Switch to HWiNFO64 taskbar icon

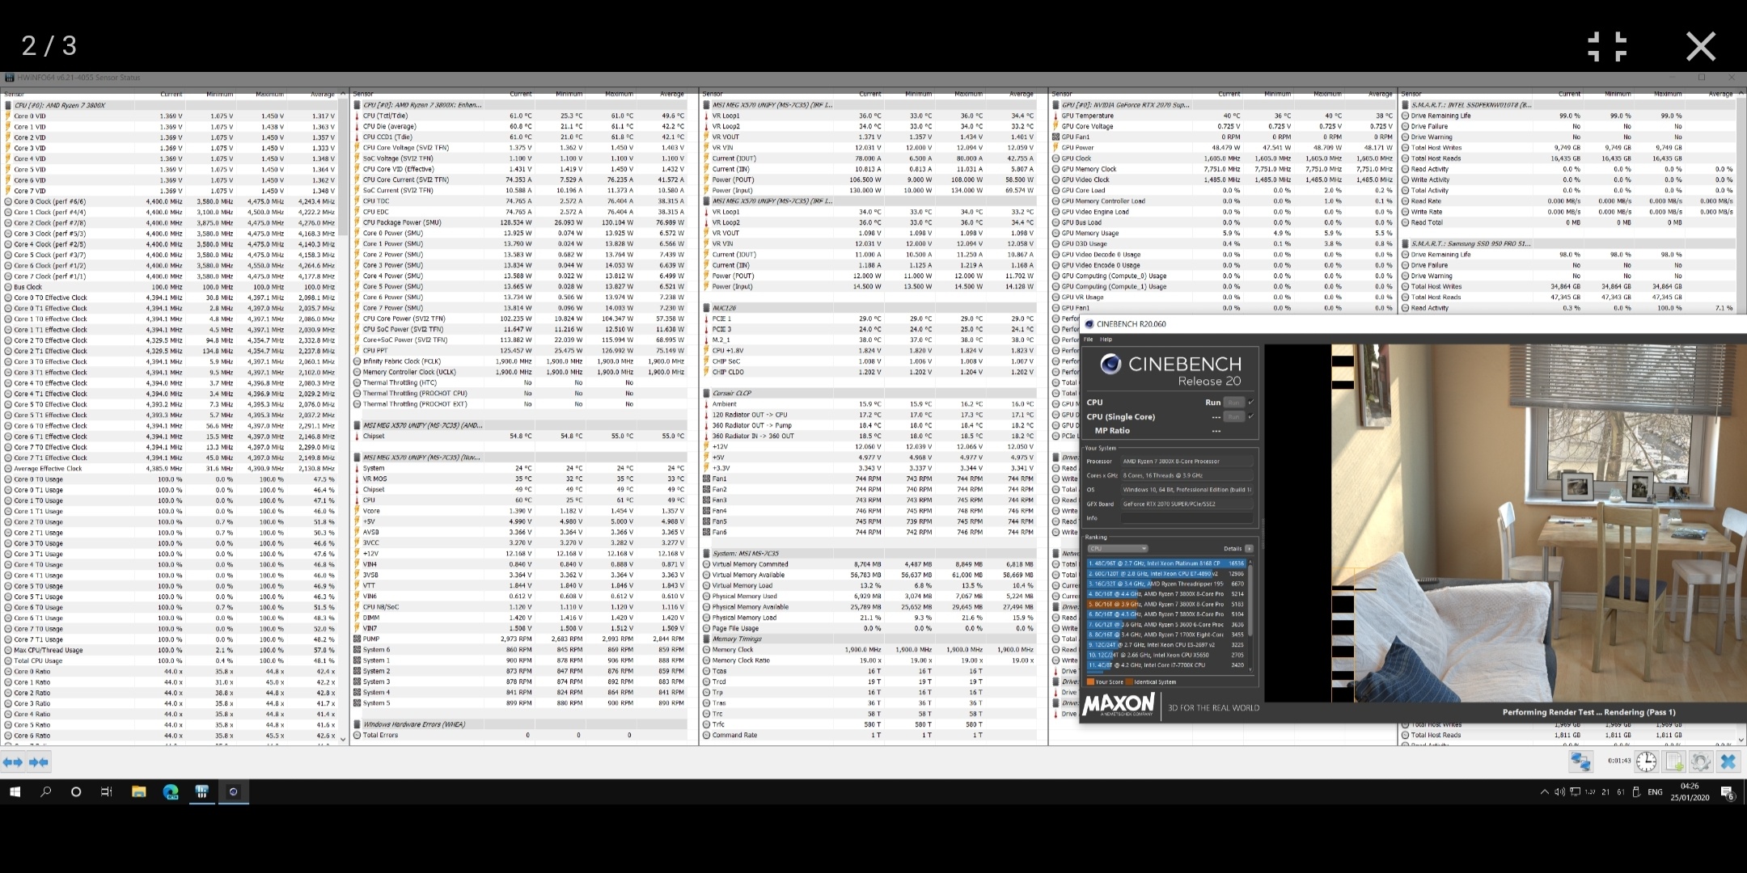point(202,792)
